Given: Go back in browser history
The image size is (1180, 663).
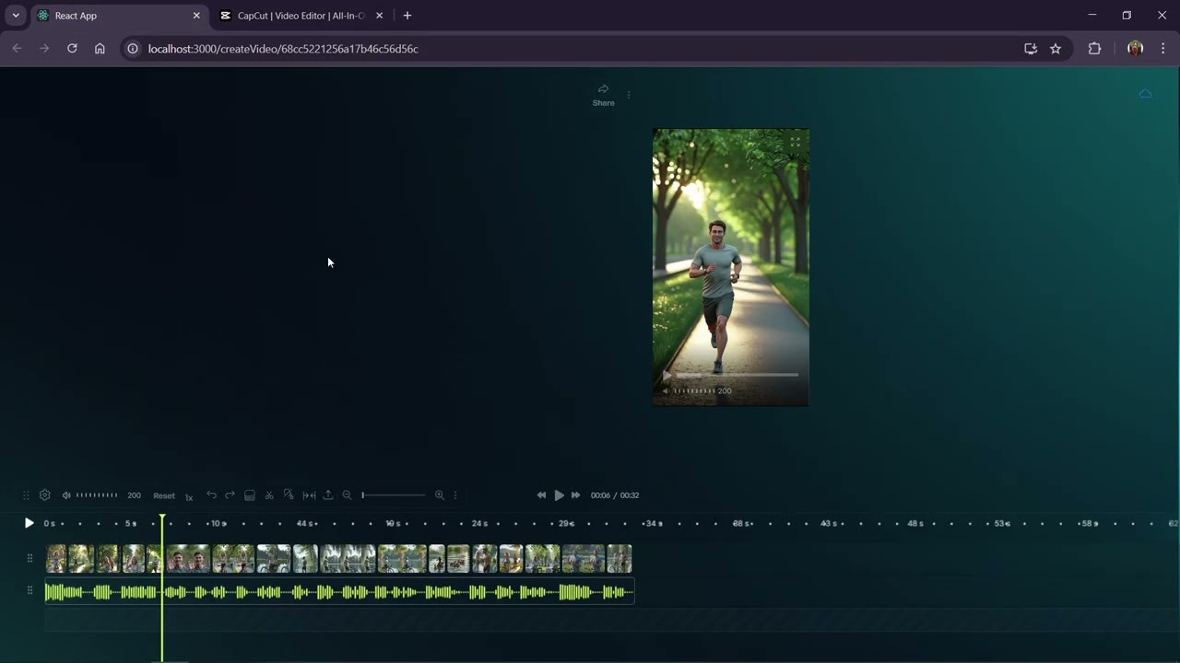Looking at the screenshot, I should [x=17, y=49].
